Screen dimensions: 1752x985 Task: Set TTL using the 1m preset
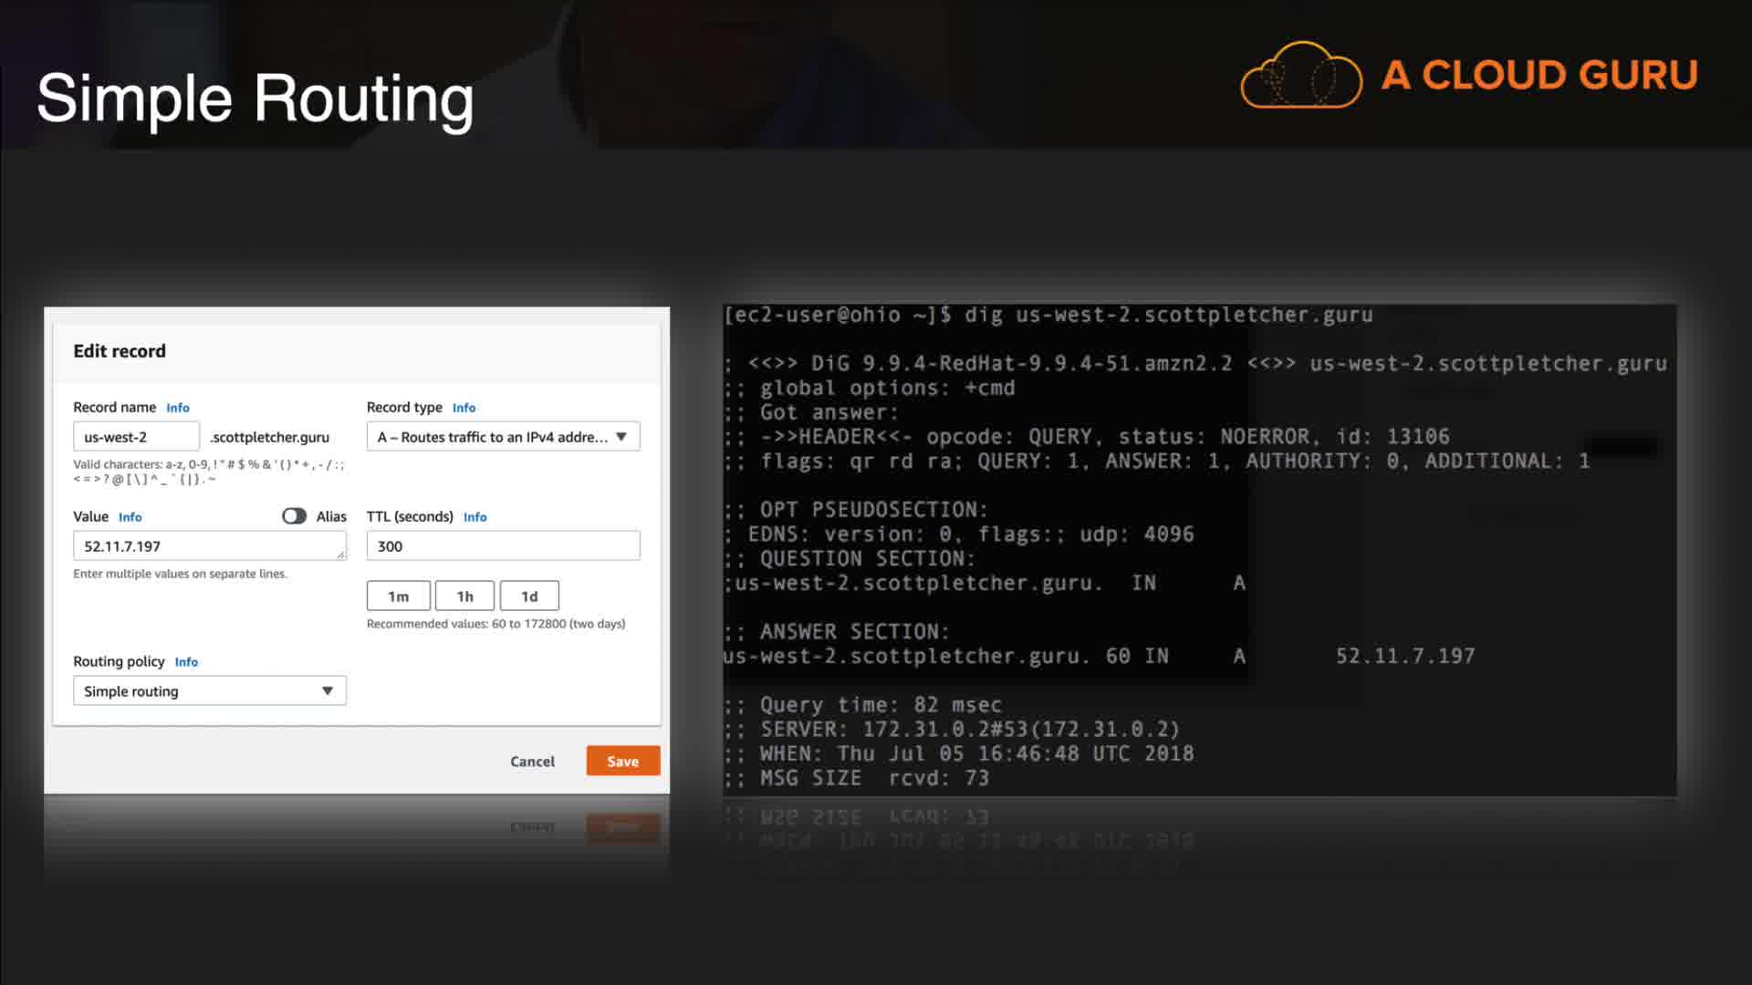pos(398,596)
